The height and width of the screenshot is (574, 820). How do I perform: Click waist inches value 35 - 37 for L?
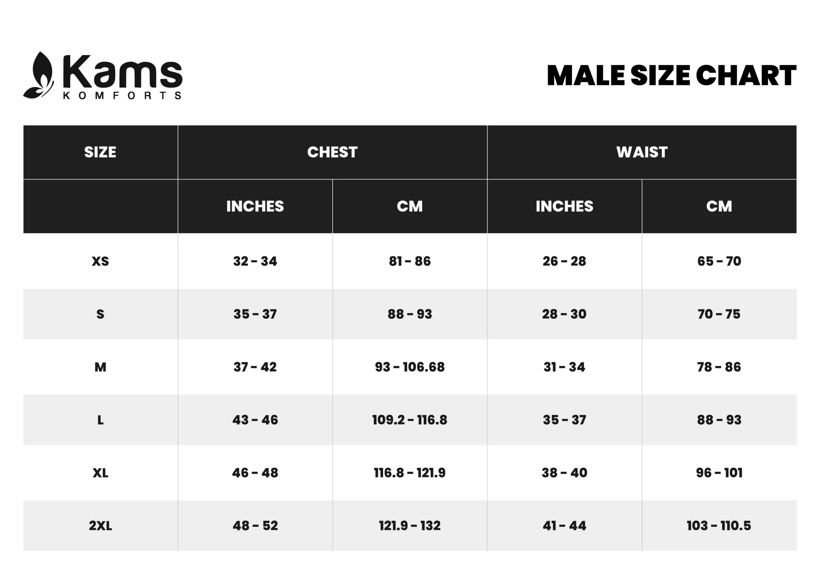(564, 420)
